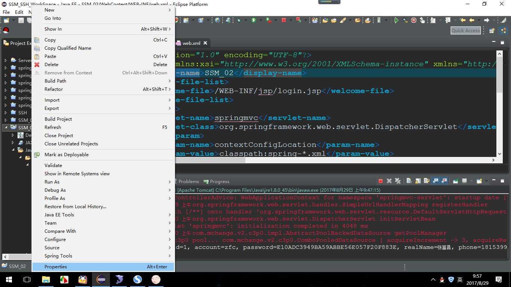511x287 pixels.
Task: Click Show in Remote Systems view
Action: point(104,173)
